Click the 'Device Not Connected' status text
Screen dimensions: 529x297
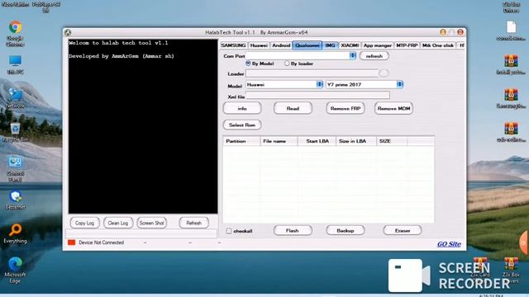tap(101, 243)
